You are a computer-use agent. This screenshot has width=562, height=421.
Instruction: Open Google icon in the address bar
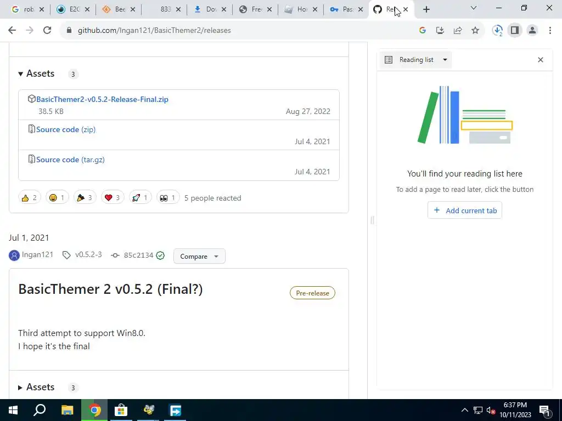[422, 31]
